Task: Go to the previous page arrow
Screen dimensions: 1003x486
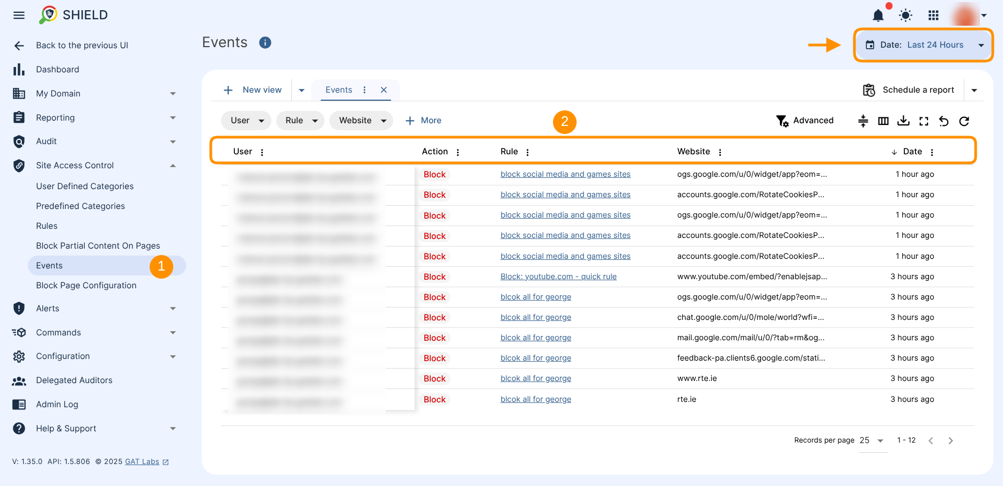Action: pos(931,441)
